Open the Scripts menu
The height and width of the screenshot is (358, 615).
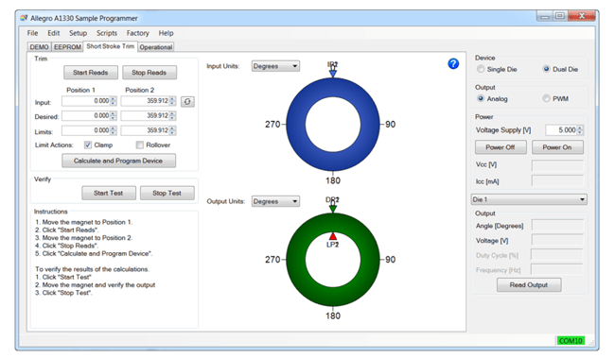pyautogui.click(x=107, y=33)
